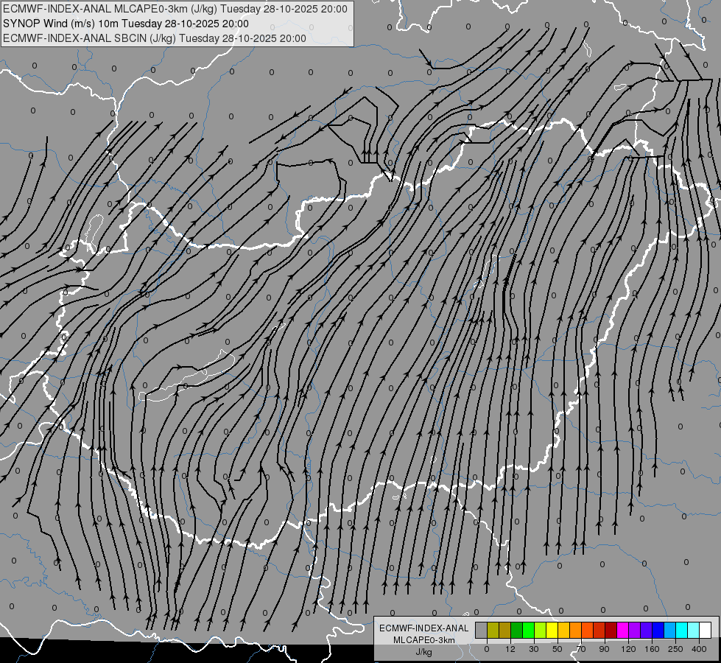Click the '250' legend scale value

(675, 649)
